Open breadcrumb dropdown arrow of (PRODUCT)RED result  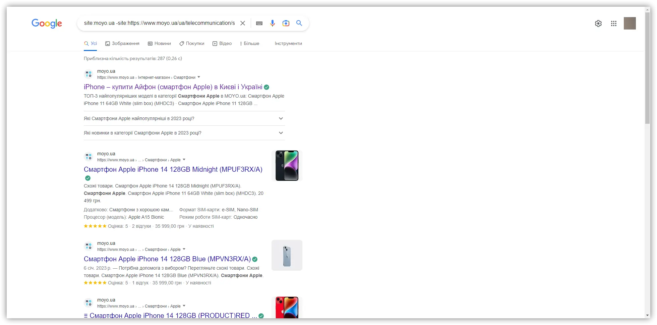click(x=184, y=306)
